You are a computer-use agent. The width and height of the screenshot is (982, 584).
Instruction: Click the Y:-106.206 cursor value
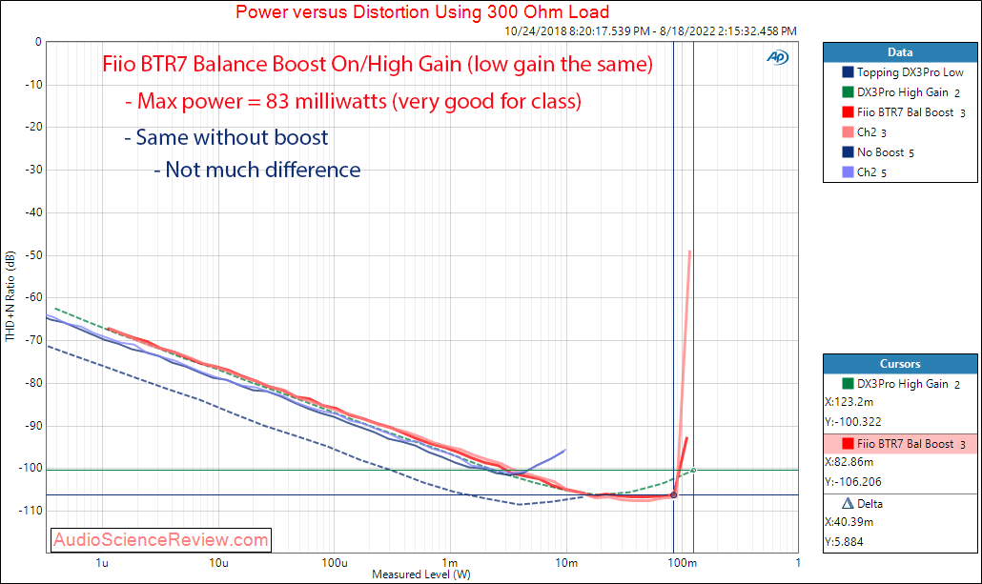tap(853, 482)
